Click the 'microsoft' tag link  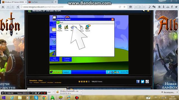coord(43,82)
